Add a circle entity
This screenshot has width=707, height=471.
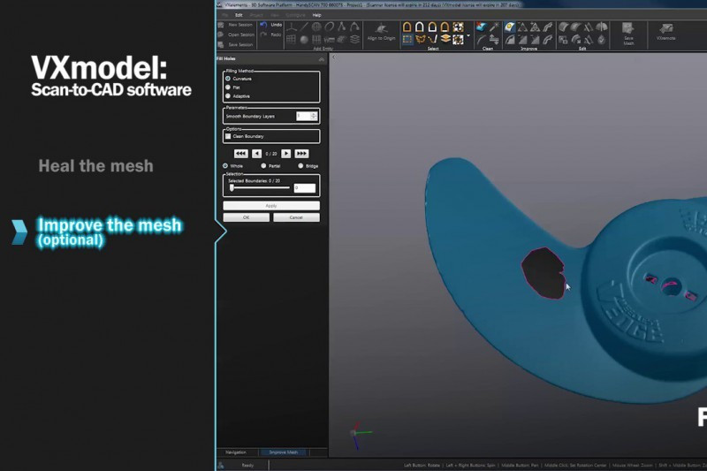coord(329,27)
